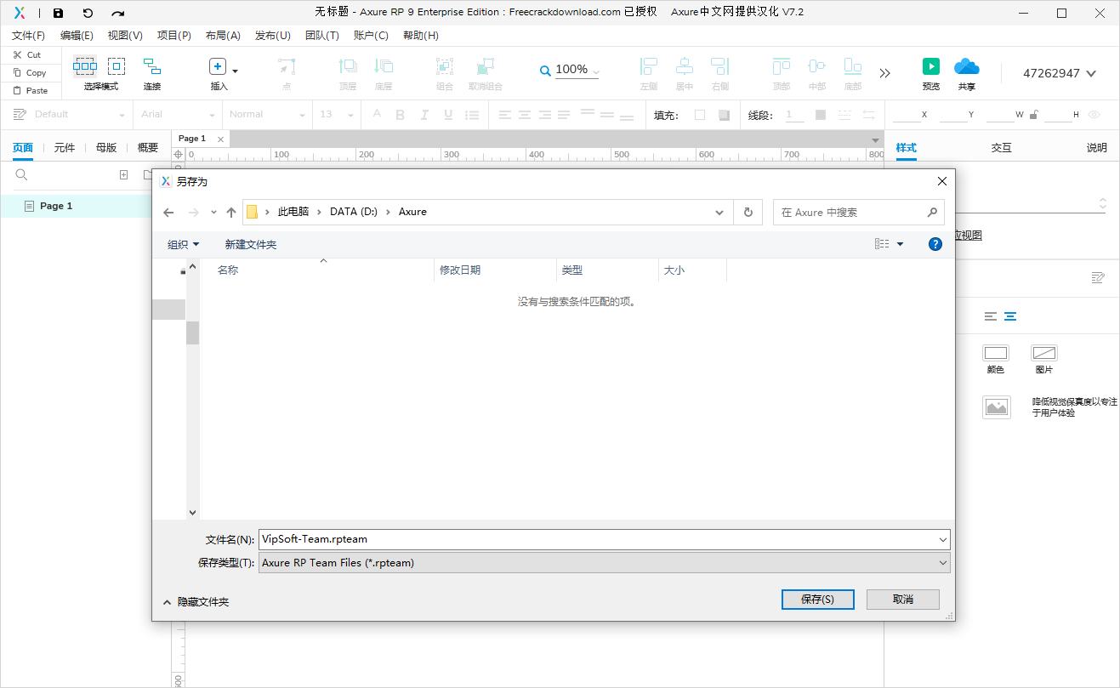Click the 插入 insert plus icon
The image size is (1120, 688).
[218, 66]
